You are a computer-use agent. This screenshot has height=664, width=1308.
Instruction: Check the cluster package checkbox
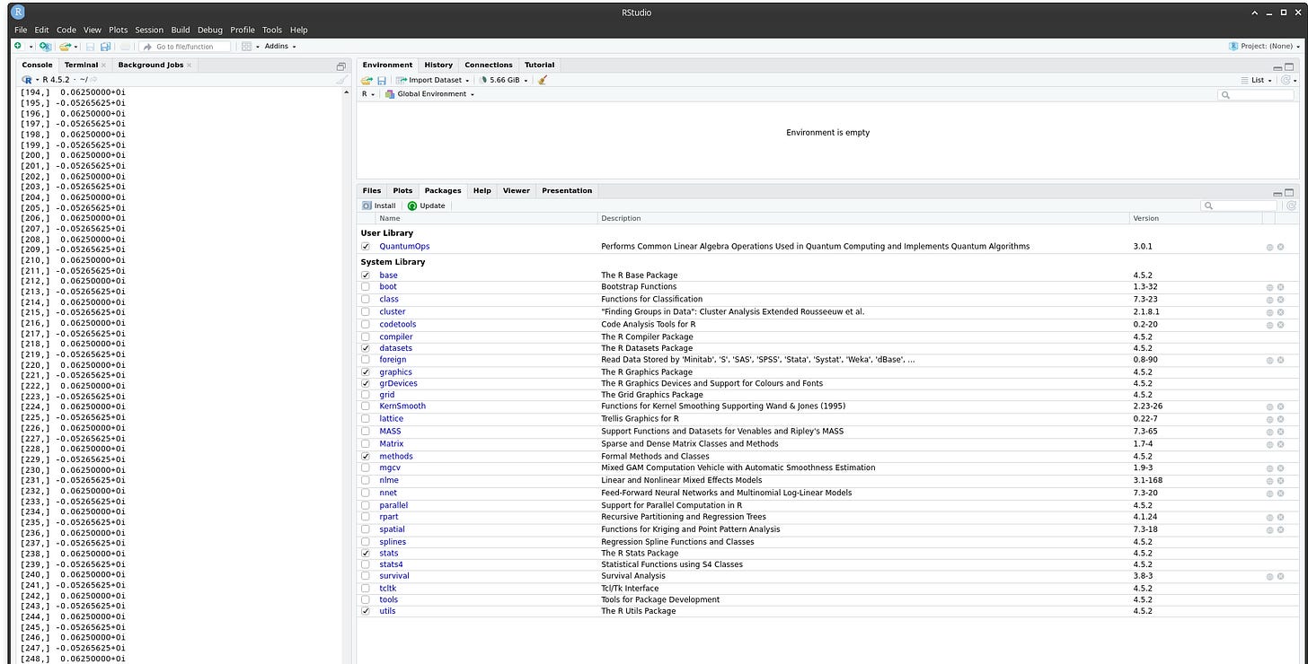(x=366, y=312)
